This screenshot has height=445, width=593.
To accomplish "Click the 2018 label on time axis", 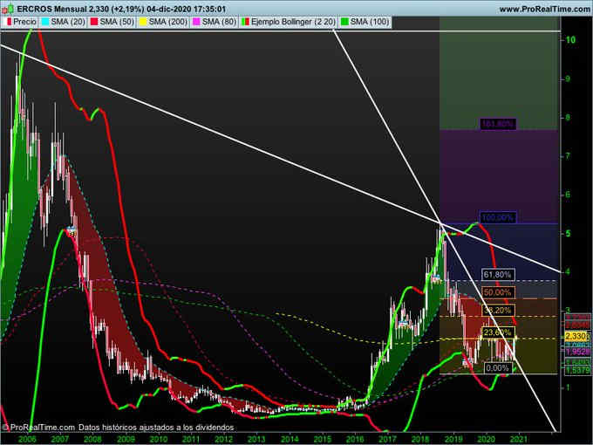I will click(x=420, y=439).
